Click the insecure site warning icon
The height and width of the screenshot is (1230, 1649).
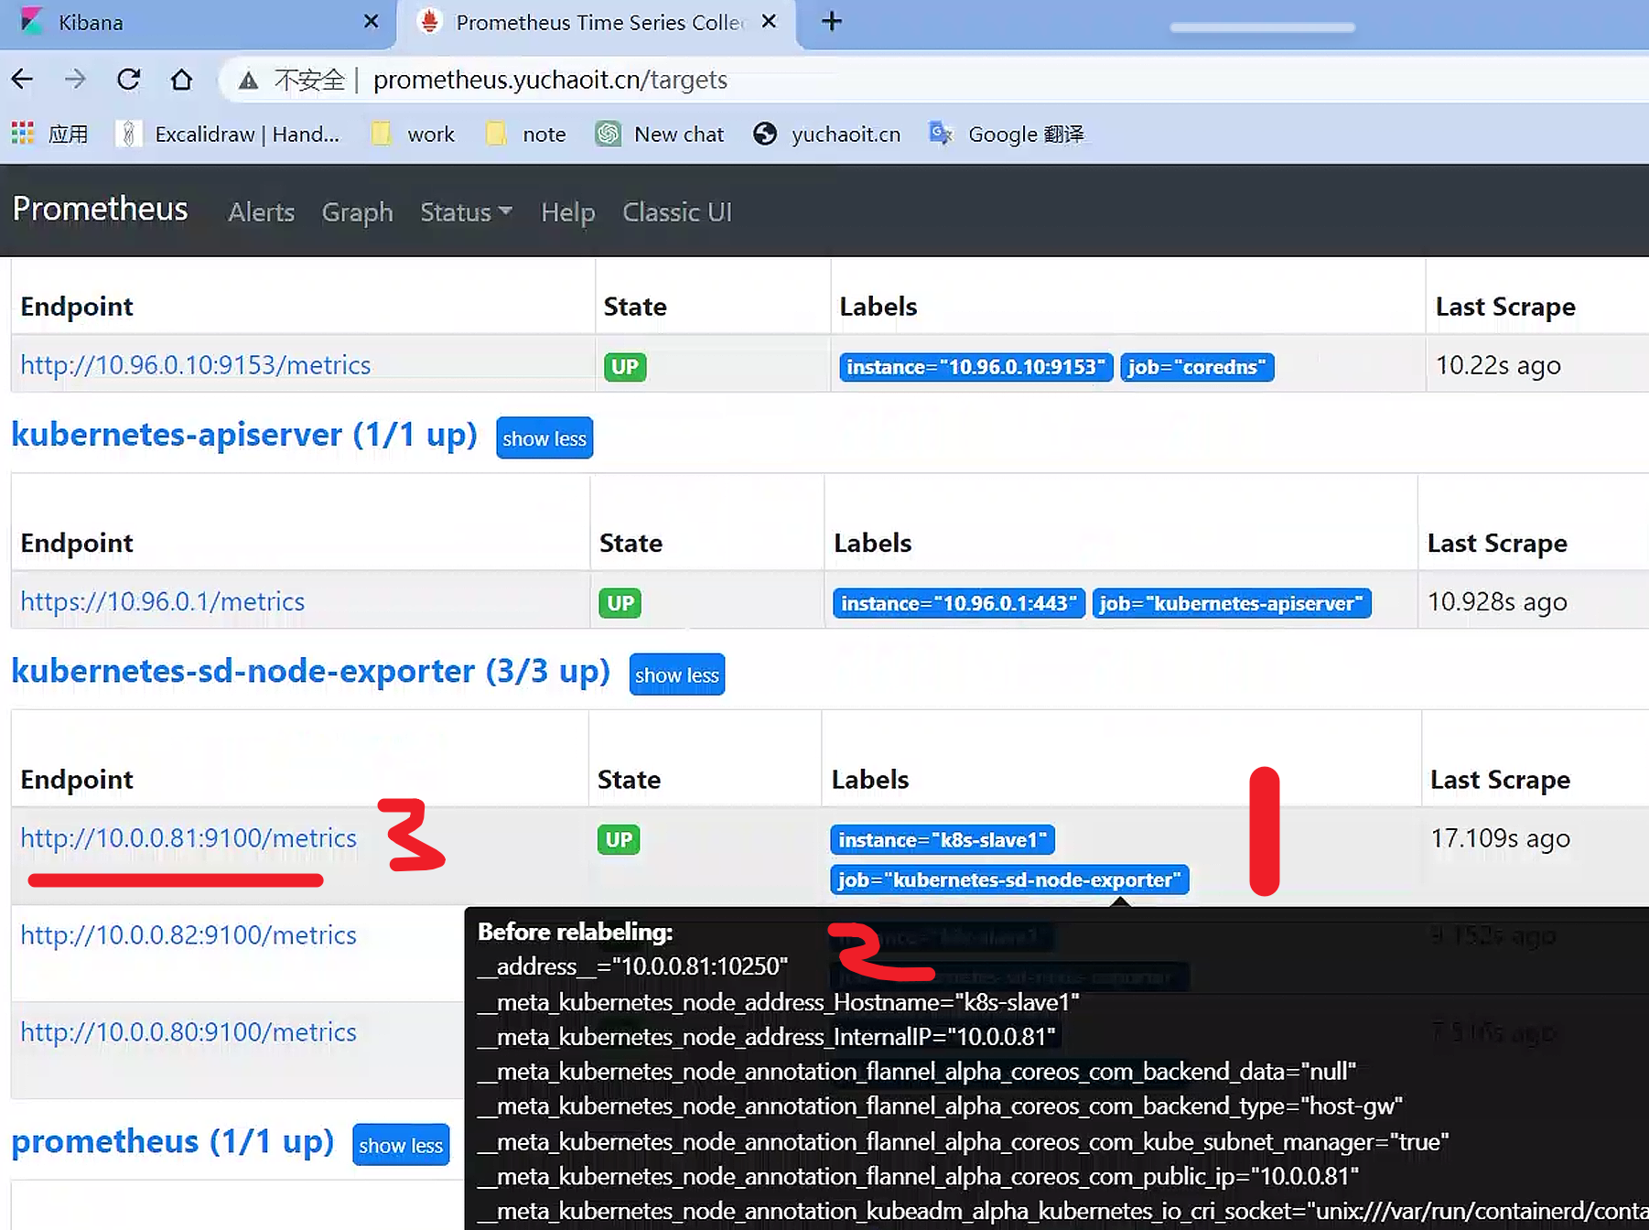point(248,81)
